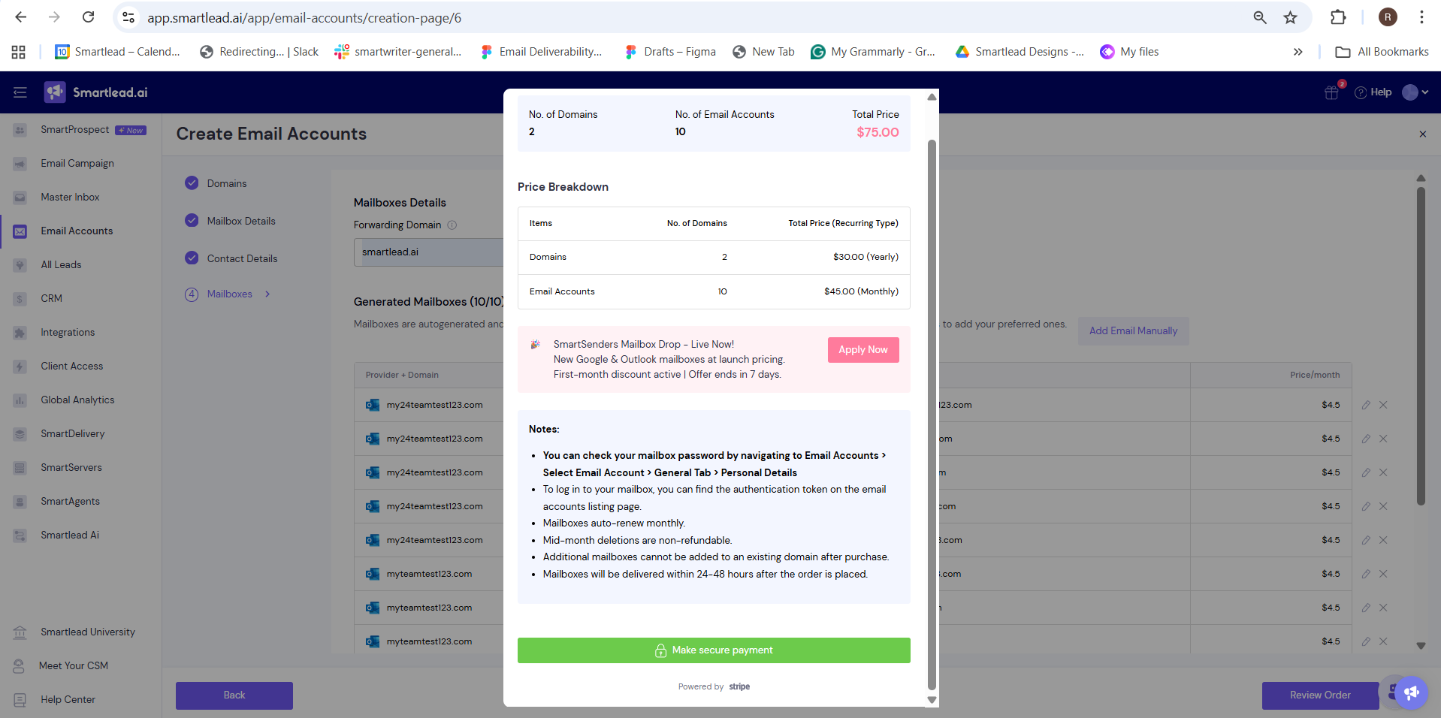Remove the first mailbox row with X
This screenshot has height=718, width=1441.
pos(1383,405)
